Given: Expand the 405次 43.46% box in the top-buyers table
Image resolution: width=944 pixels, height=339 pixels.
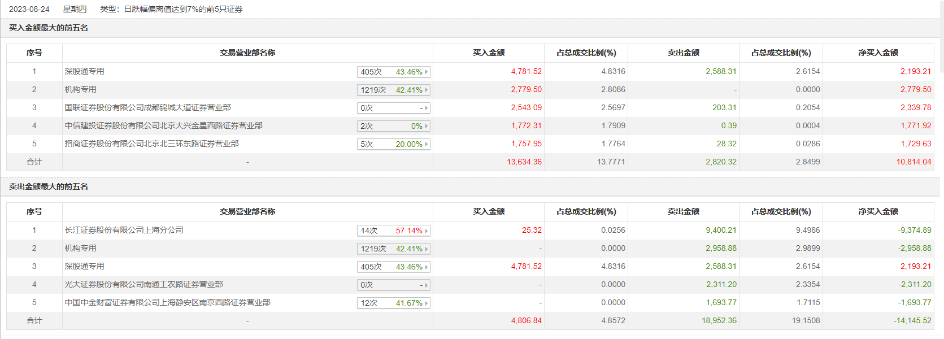Looking at the screenshot, I should pyautogui.click(x=393, y=72).
